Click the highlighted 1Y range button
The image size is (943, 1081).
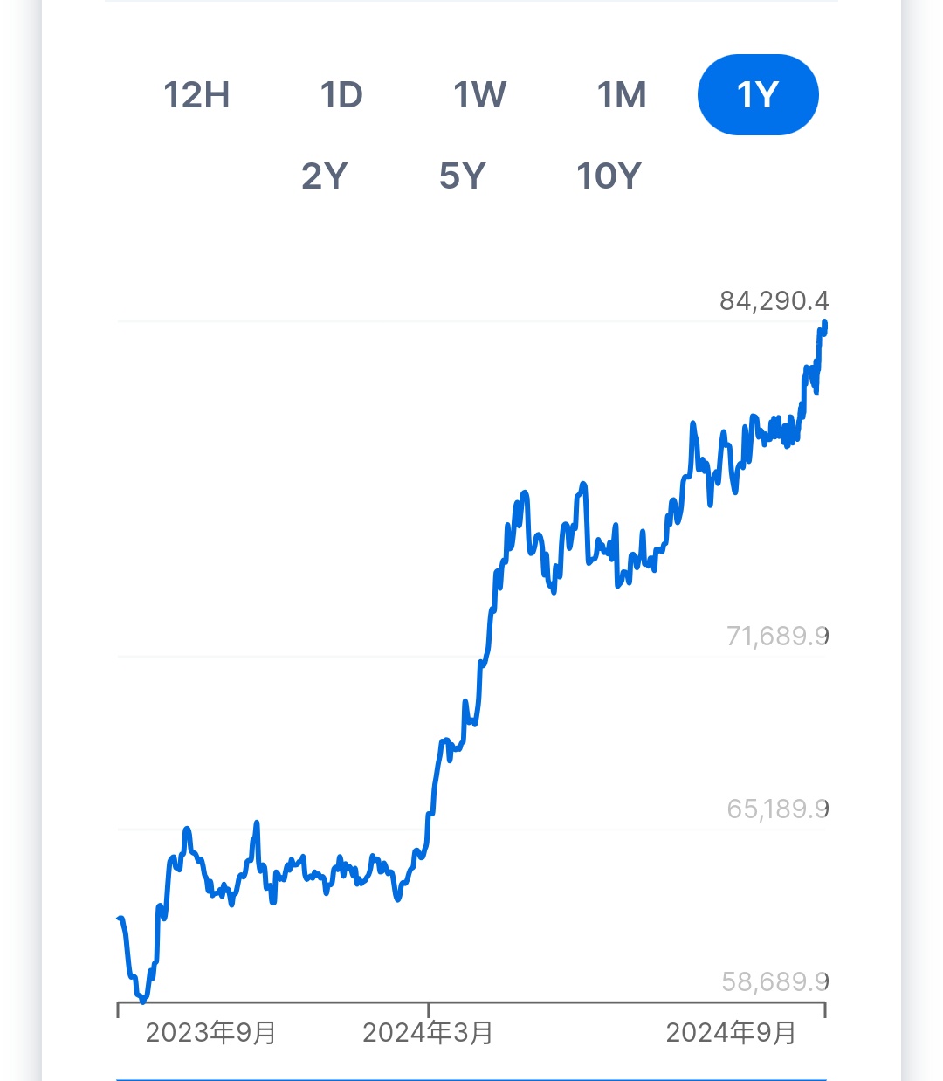(758, 95)
